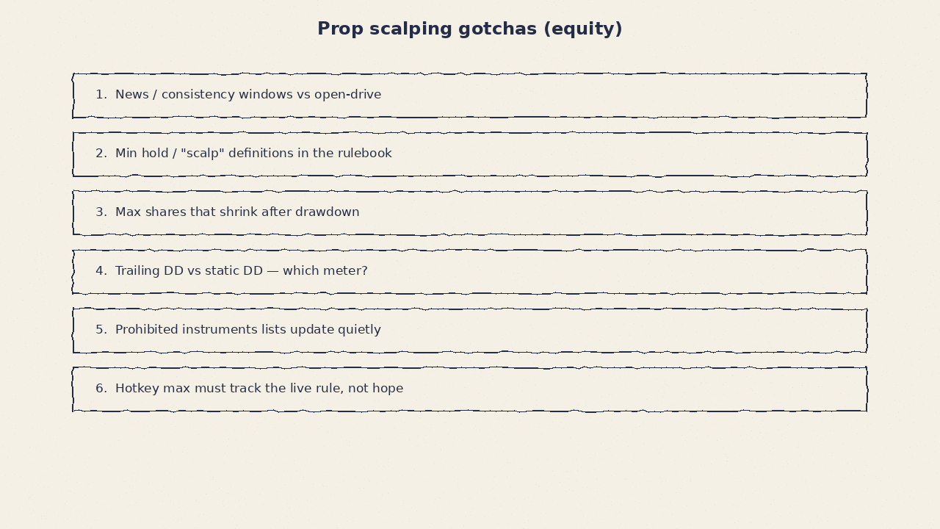The image size is (940, 529).
Task: Click the word "rulebook" in item 2
Action: 364,154
